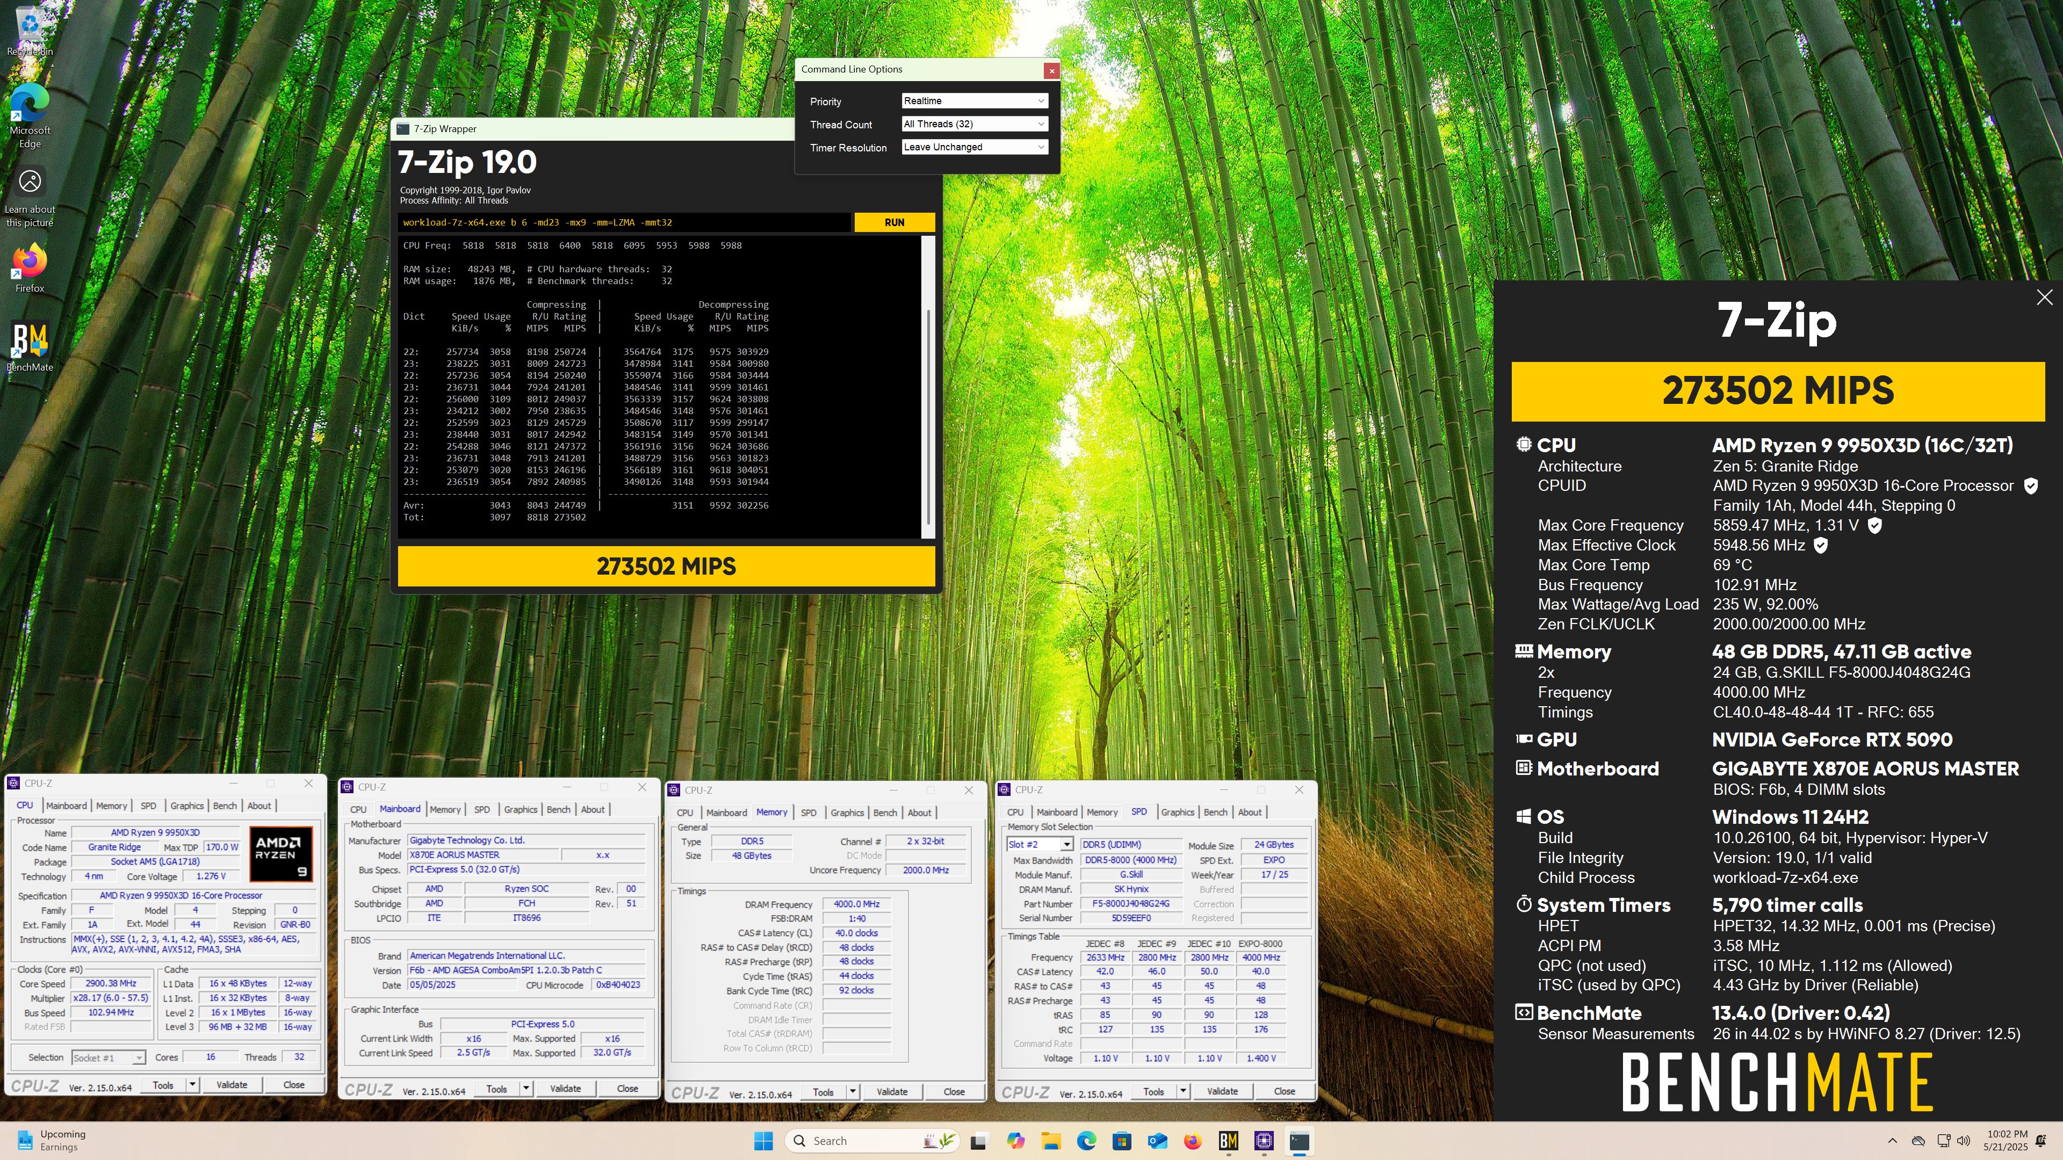2063x1160 pixels.
Task: Switch to Mainboard tab in the CPU-Z CPU window
Action: tap(67, 806)
